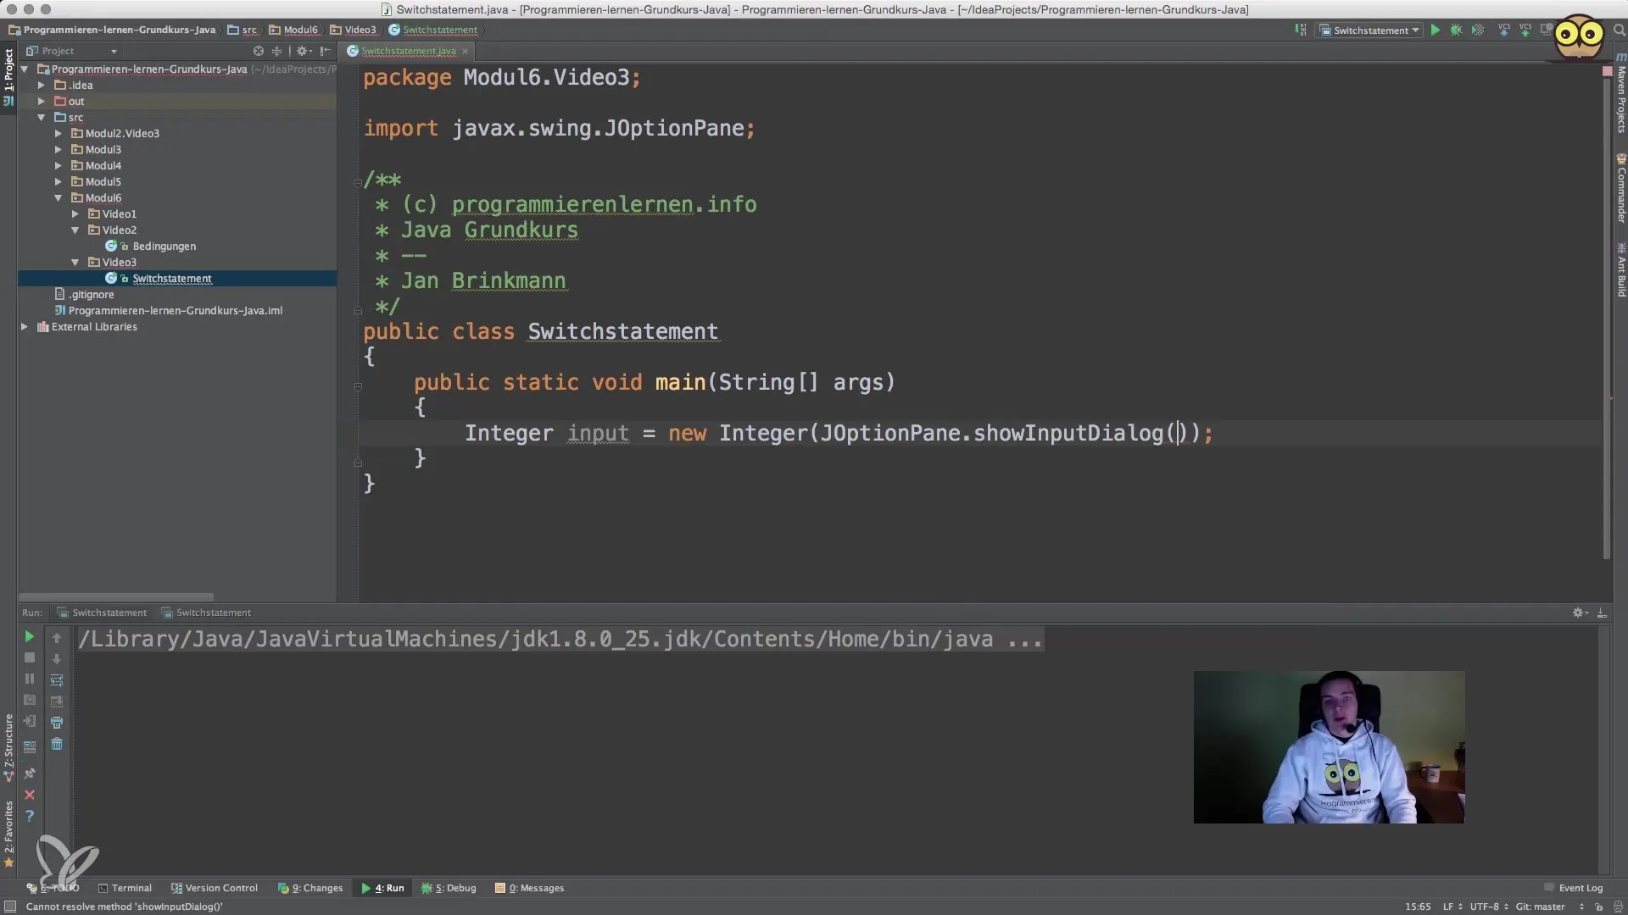
Task: Stop the running process in Run panel
Action: coord(29,657)
